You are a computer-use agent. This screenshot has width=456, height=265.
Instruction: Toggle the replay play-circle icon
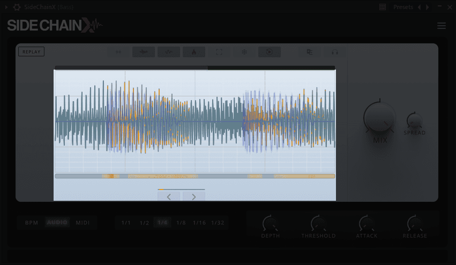[270, 52]
